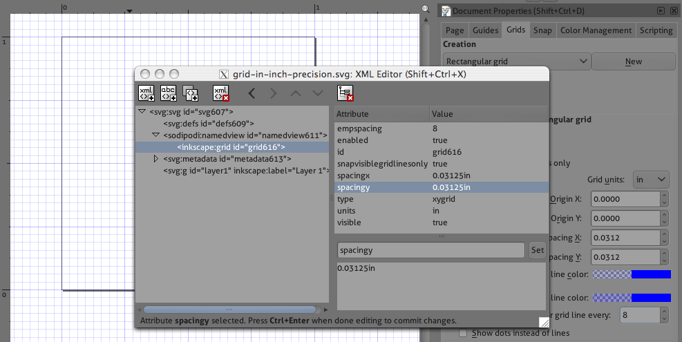
Task: Click the Spacing Y spinner arrows
Action: pyautogui.click(x=664, y=257)
